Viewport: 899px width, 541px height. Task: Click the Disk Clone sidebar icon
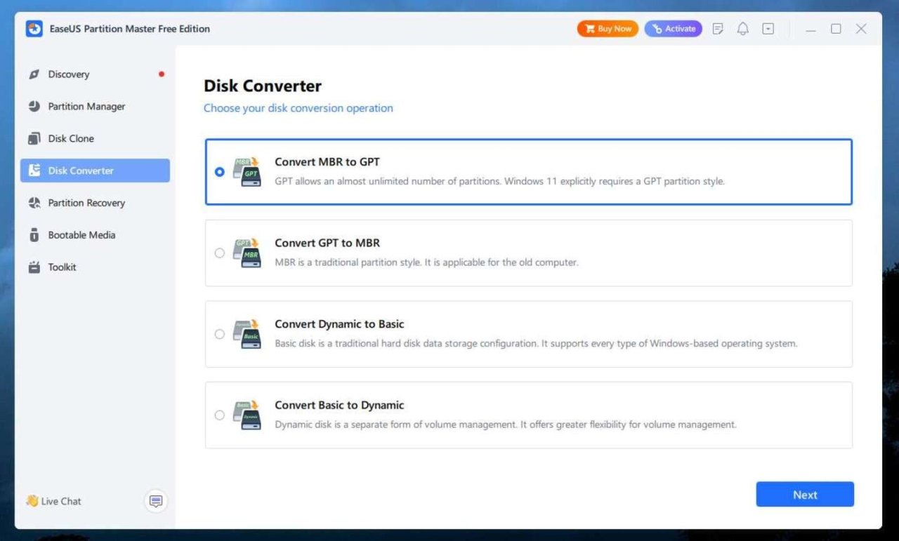coord(34,139)
